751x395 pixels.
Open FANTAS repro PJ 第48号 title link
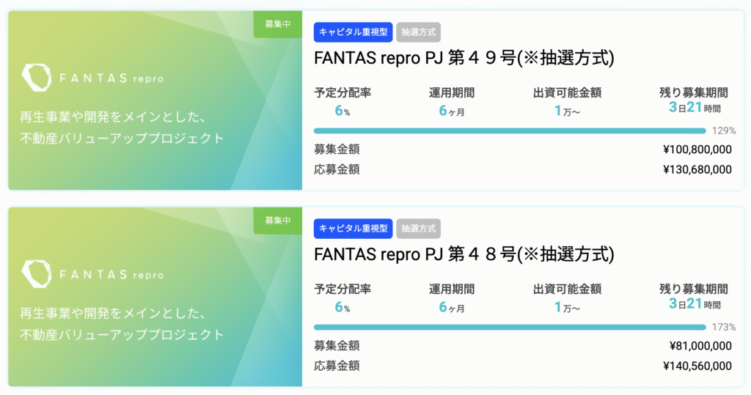click(x=464, y=254)
